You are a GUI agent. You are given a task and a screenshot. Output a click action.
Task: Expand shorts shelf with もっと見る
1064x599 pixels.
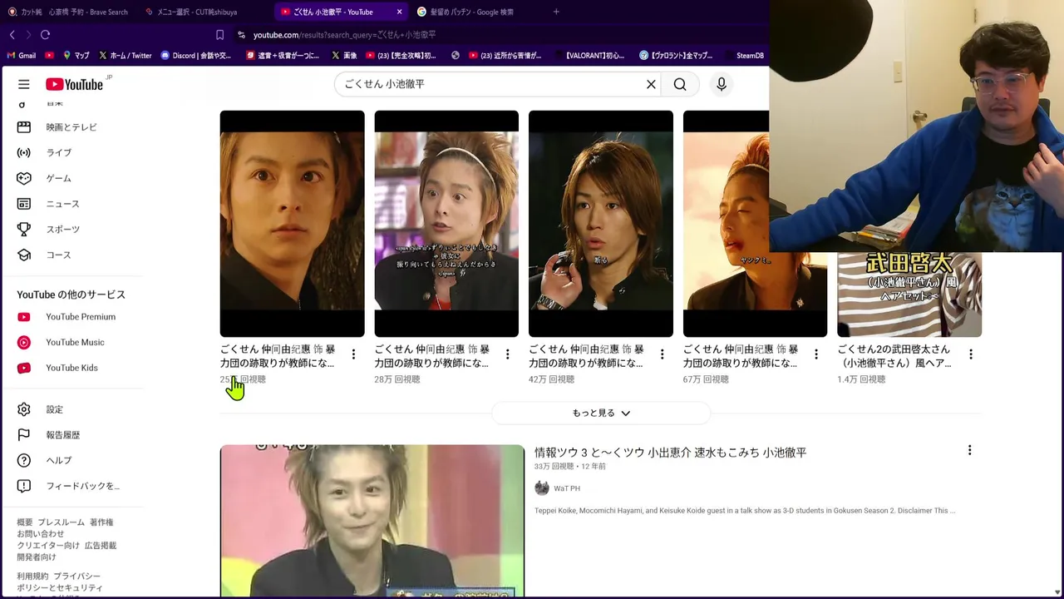tap(601, 413)
